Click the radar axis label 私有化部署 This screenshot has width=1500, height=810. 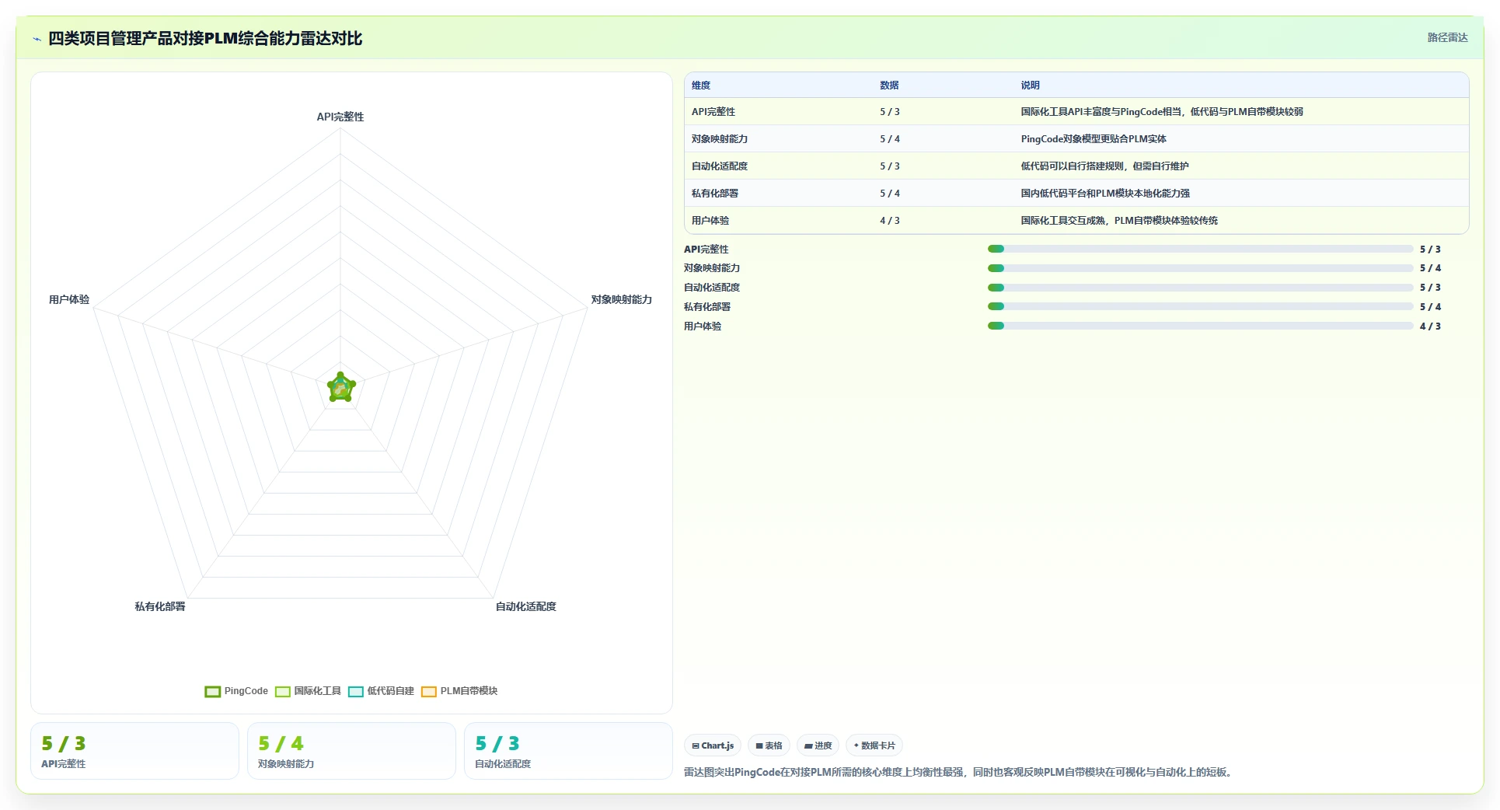click(160, 606)
